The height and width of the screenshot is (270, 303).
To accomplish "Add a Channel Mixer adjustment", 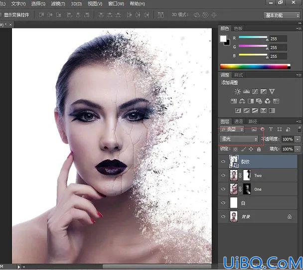I will pyautogui.click(x=268, y=101).
